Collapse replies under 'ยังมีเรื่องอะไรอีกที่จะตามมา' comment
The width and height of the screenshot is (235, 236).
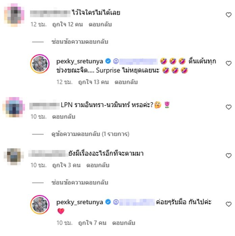pyautogui.click(x=80, y=182)
